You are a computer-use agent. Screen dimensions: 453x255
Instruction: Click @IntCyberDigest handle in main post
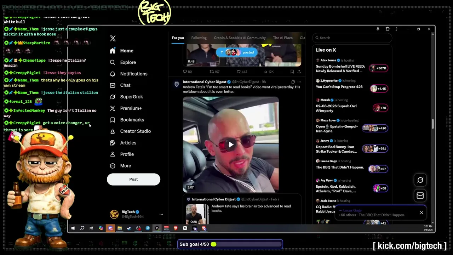pos(246,82)
